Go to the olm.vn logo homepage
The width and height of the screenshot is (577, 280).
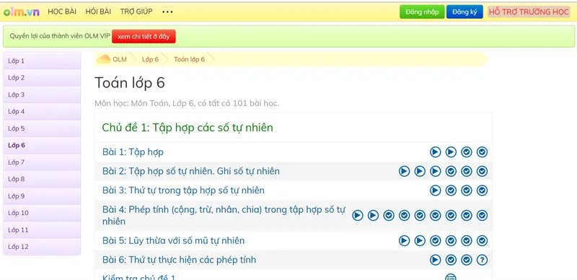(22, 12)
